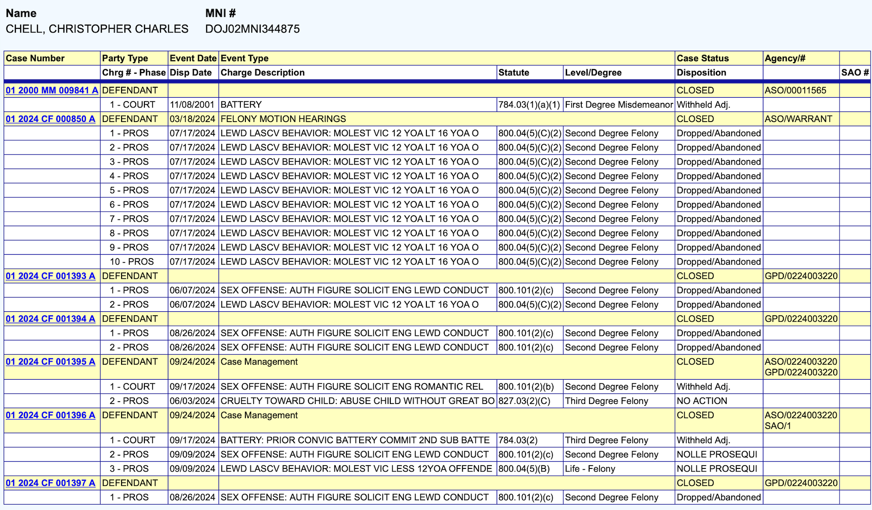Open case link 01 2024 CF 001393 A
The height and width of the screenshot is (510, 872).
50,276
